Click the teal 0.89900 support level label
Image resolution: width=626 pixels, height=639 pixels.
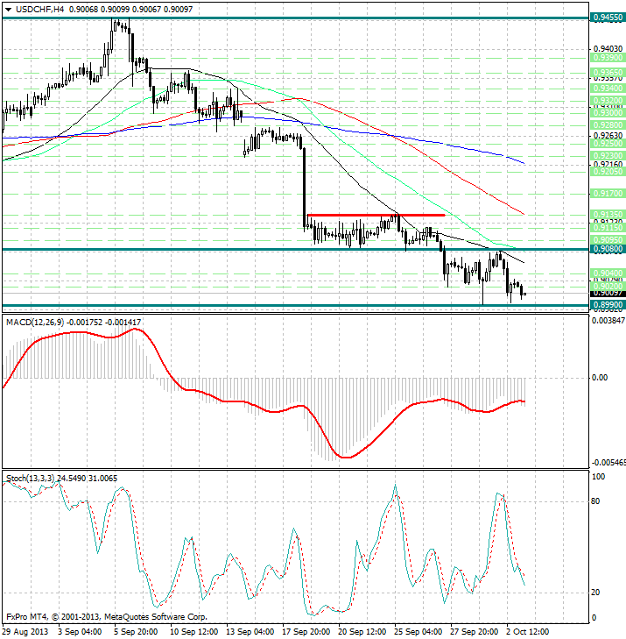(608, 305)
